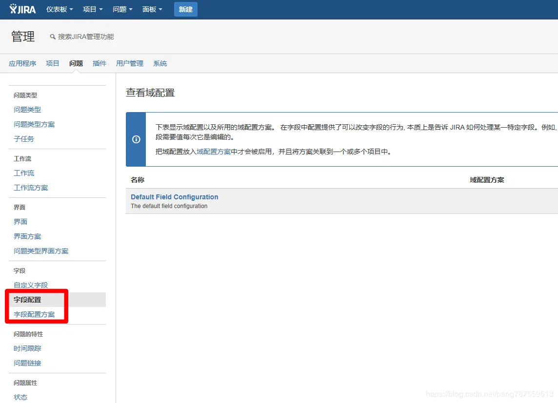Open Default Field Configuration

pyautogui.click(x=175, y=197)
